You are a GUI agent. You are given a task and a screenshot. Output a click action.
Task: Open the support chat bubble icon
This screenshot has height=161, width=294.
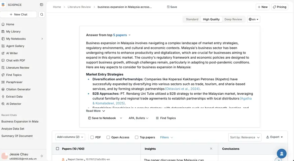pos(282,154)
